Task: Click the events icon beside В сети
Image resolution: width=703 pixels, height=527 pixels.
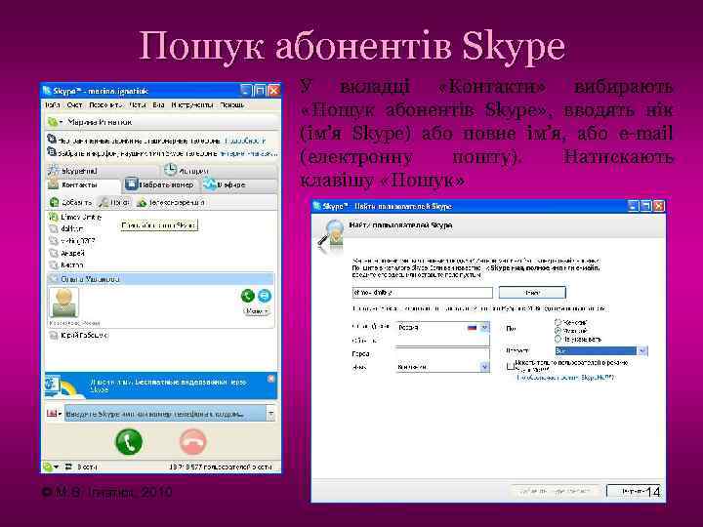Action: pos(68,466)
